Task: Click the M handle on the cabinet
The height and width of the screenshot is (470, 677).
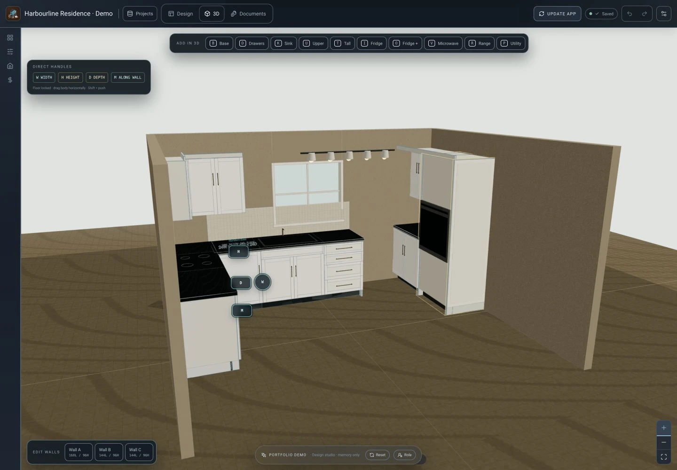Action: coord(242,311)
